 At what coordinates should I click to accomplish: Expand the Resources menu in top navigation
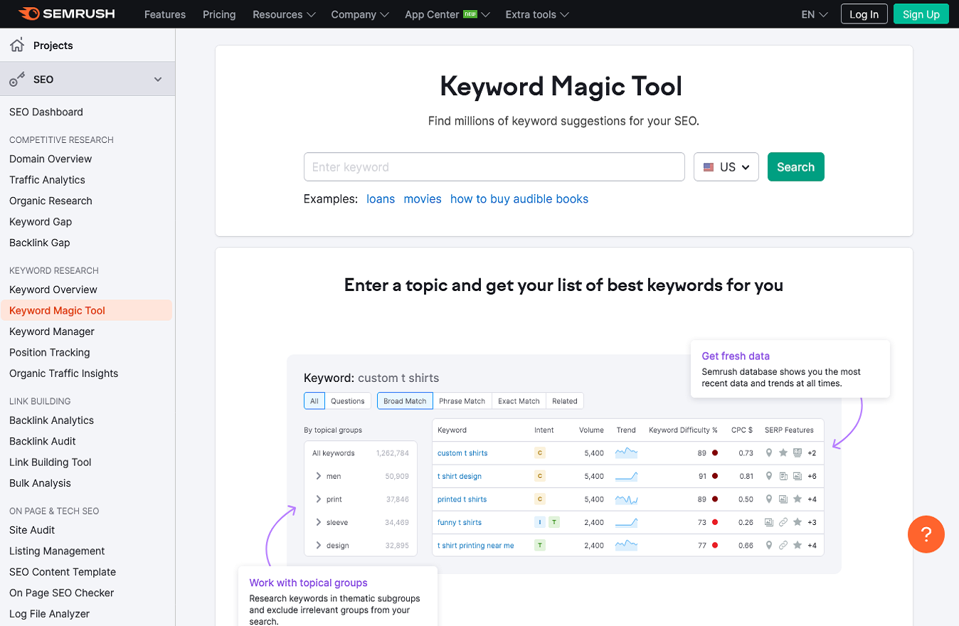[x=284, y=14]
